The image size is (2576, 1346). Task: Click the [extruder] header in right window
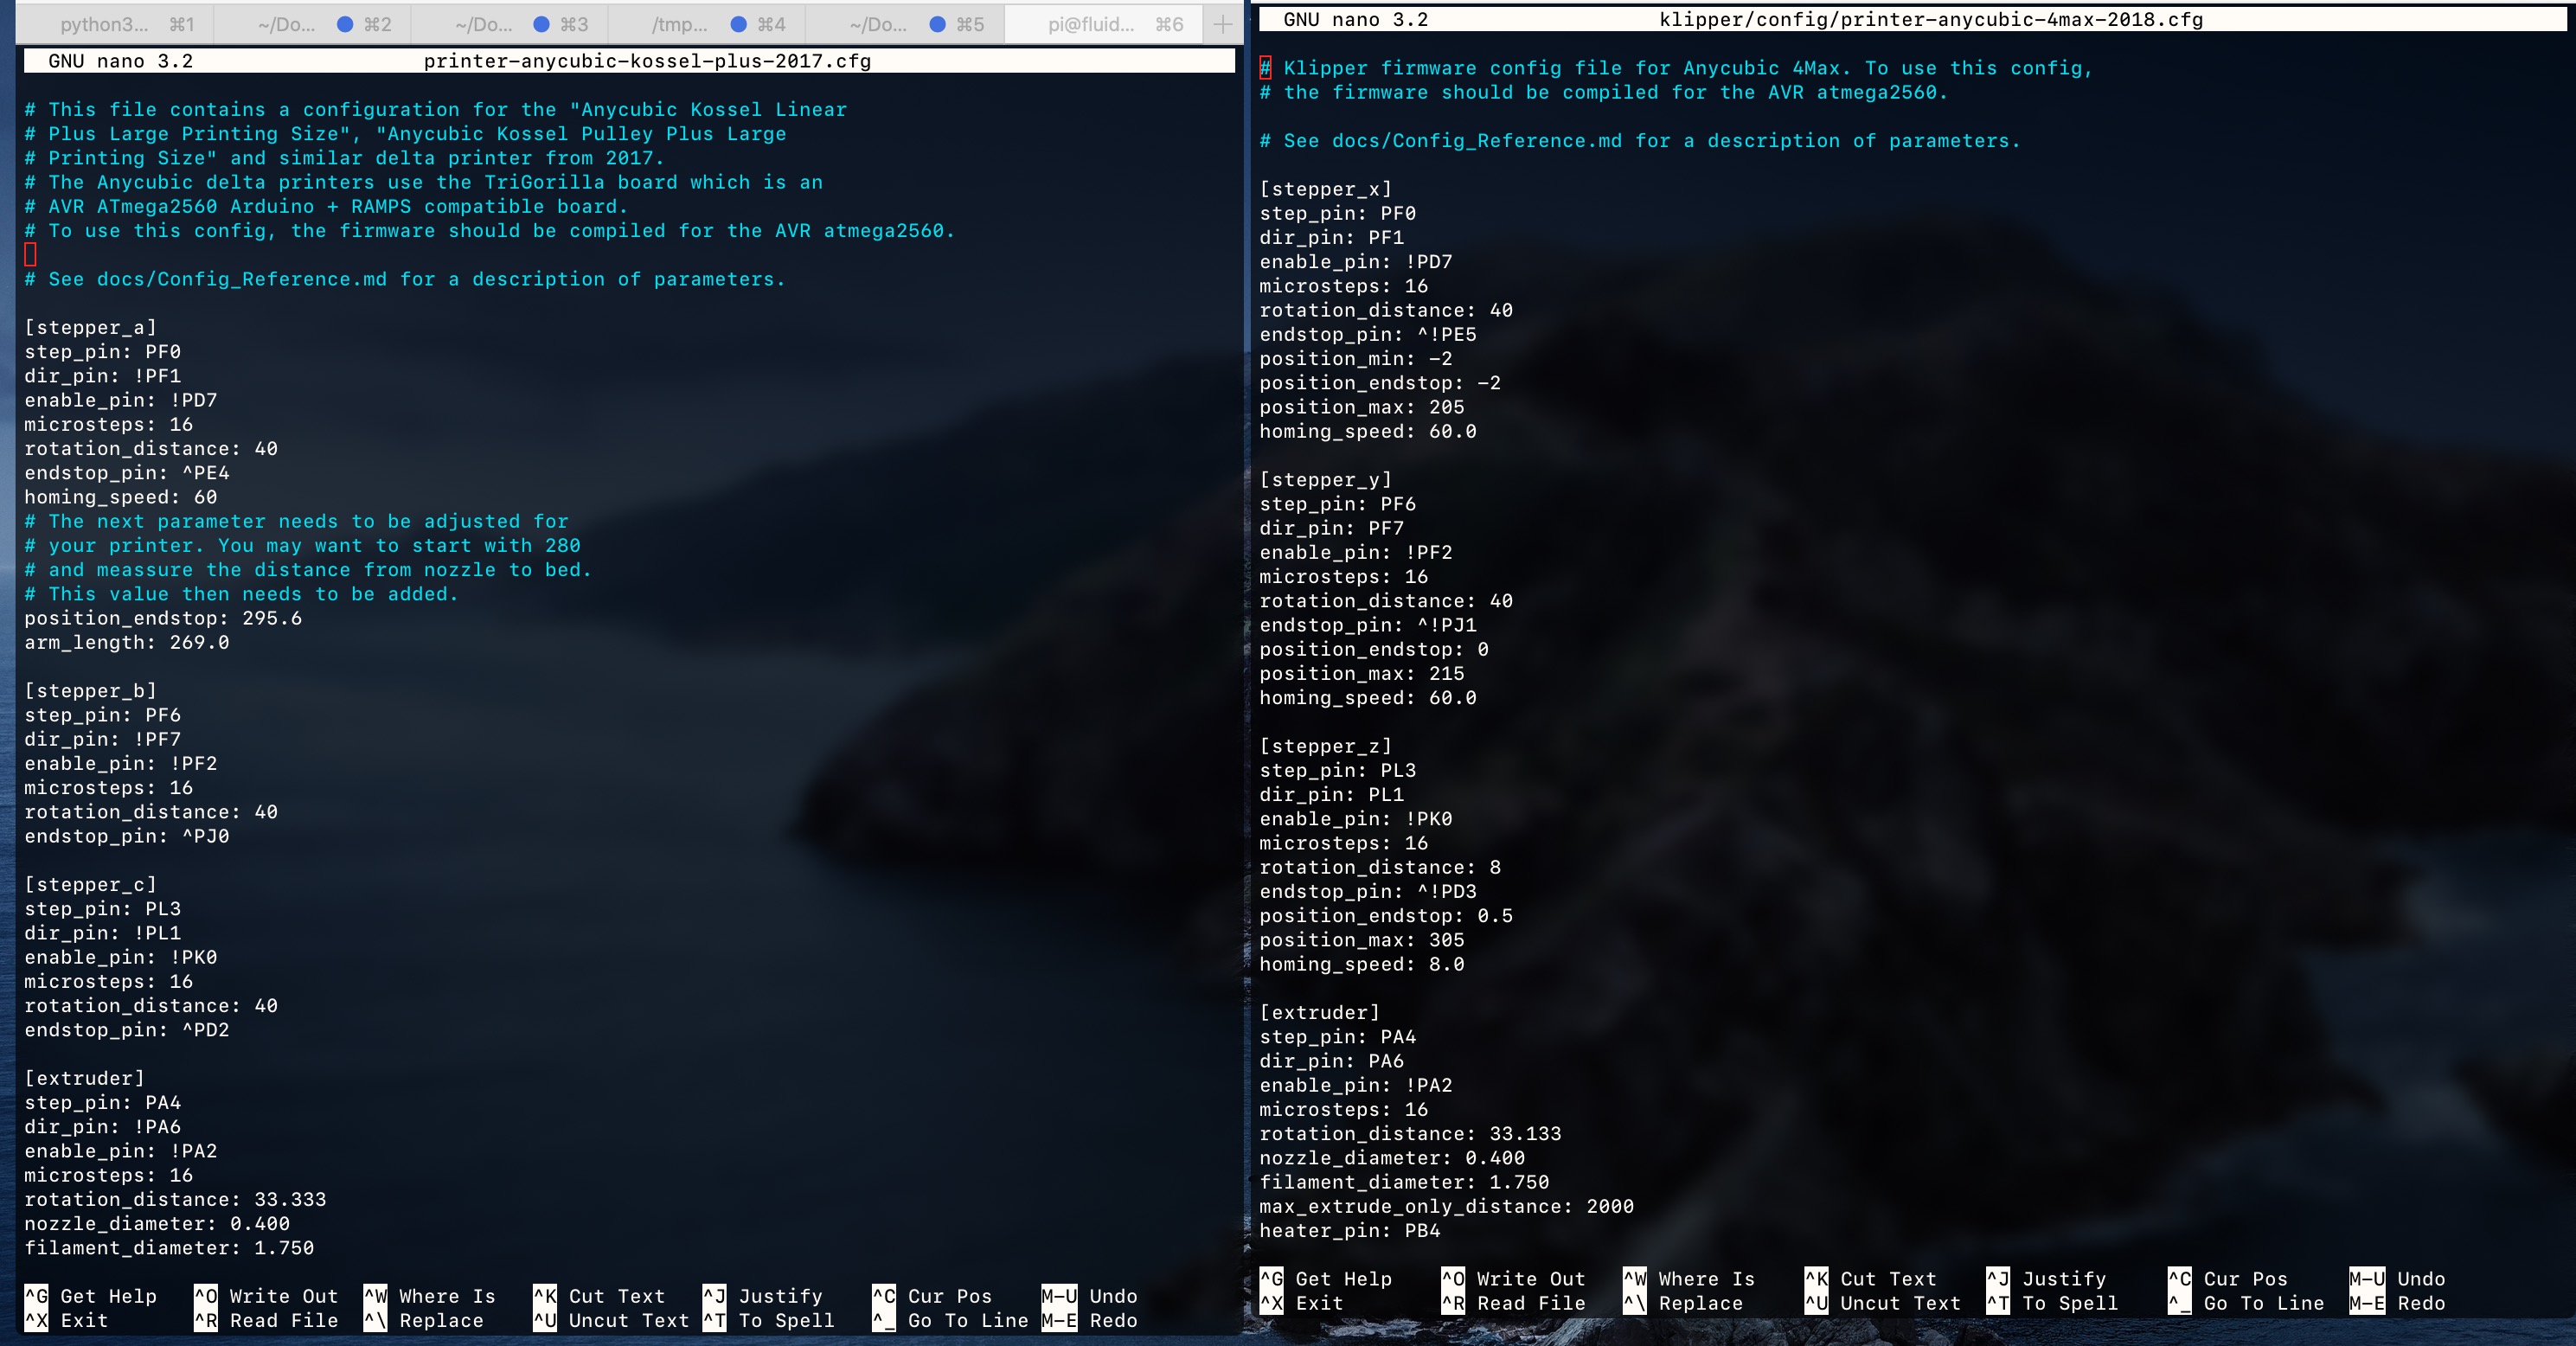pos(1319,1013)
